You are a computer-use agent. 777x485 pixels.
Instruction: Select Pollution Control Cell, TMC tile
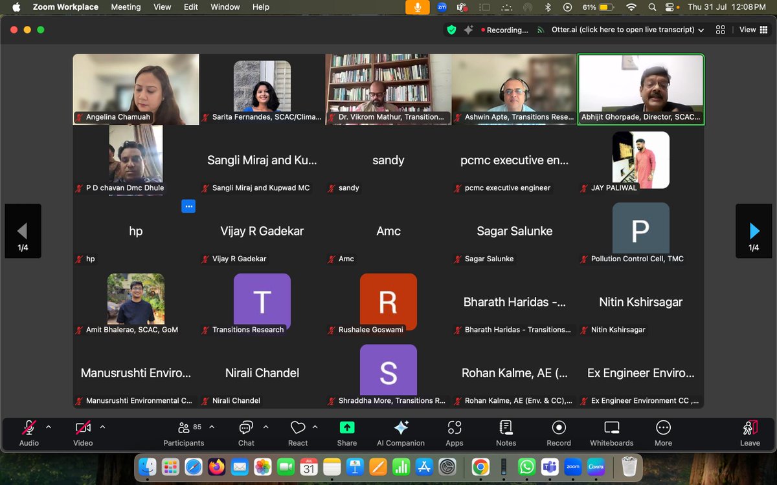click(640, 231)
